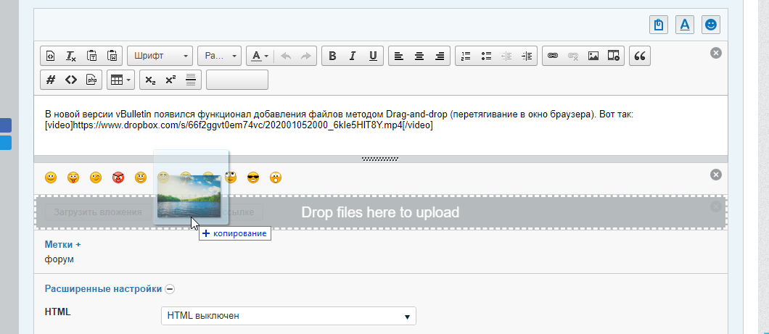Toggle the smilies panel with smiley button
The image size is (769, 334).
711,25
